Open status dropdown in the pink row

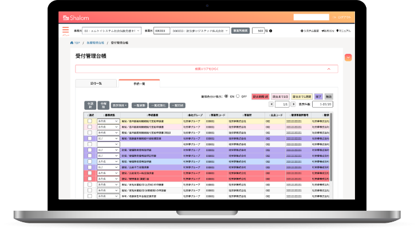[108, 127]
